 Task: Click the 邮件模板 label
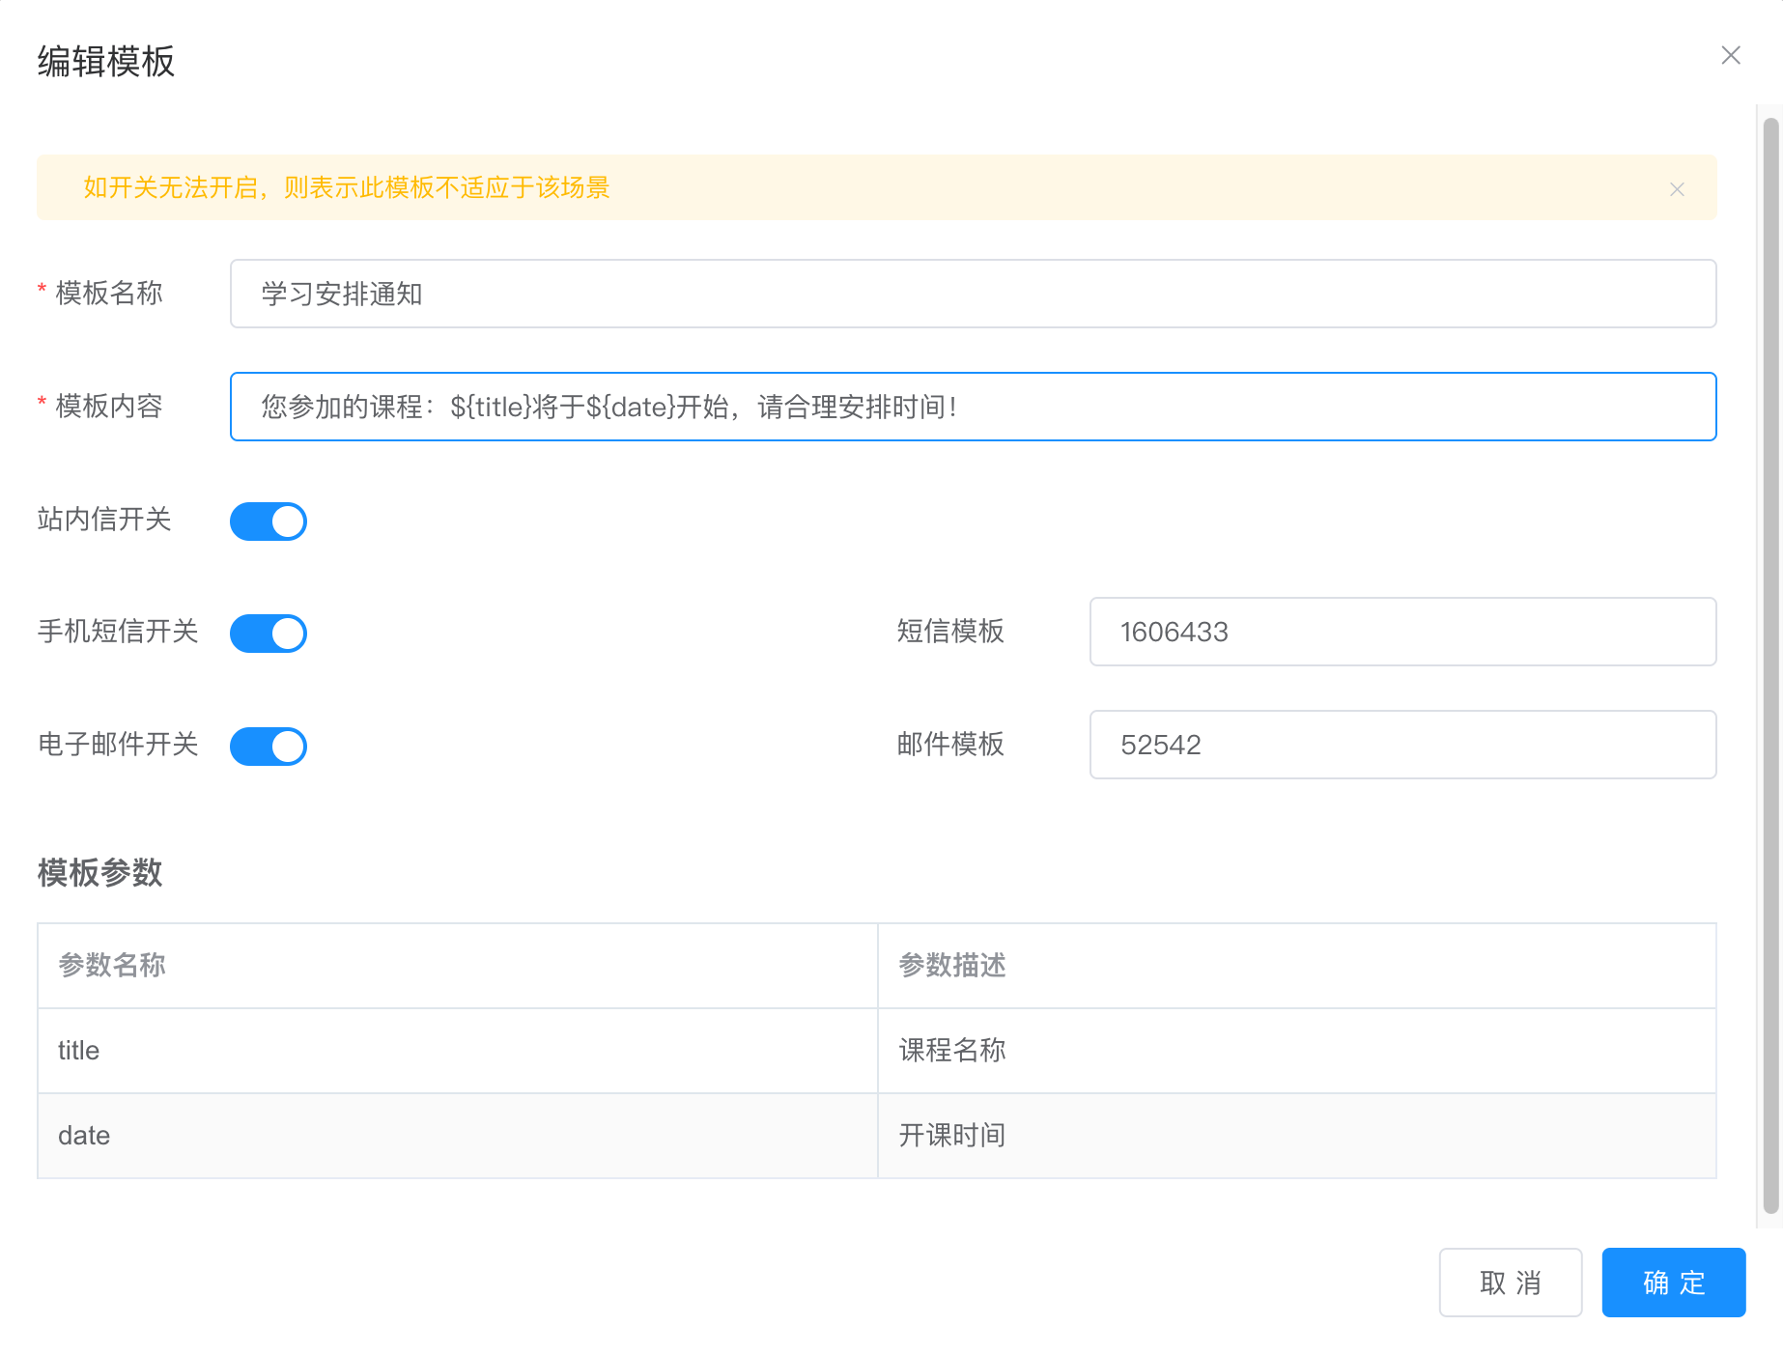point(950,745)
